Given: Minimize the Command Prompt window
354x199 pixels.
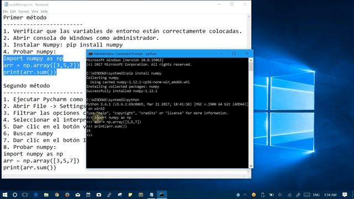Looking at the screenshot, I should point(221,54).
